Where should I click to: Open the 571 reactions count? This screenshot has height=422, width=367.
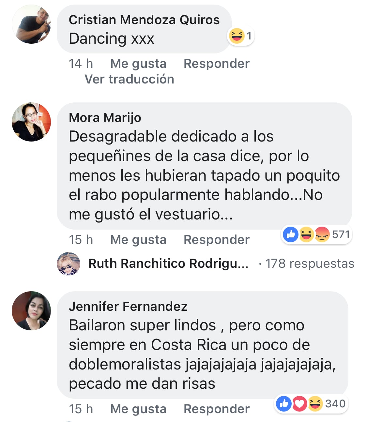point(341,234)
